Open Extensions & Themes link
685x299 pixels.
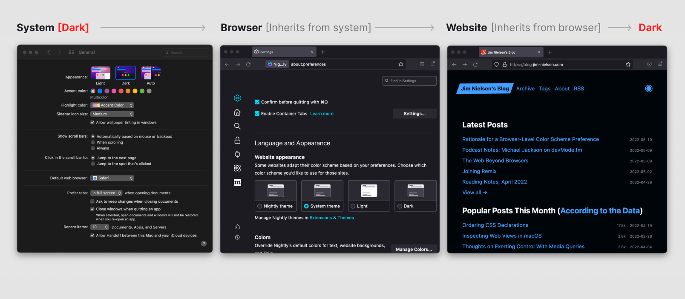[x=331, y=218]
